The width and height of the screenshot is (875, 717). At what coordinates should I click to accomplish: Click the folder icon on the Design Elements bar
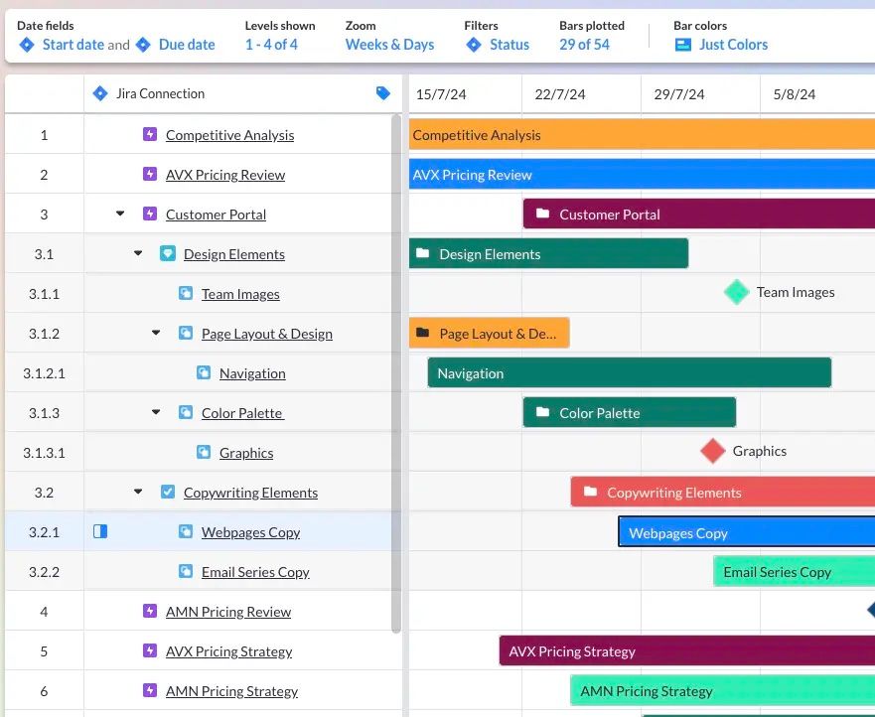425,253
